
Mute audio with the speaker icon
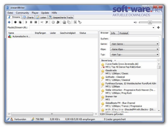click(135, 22)
